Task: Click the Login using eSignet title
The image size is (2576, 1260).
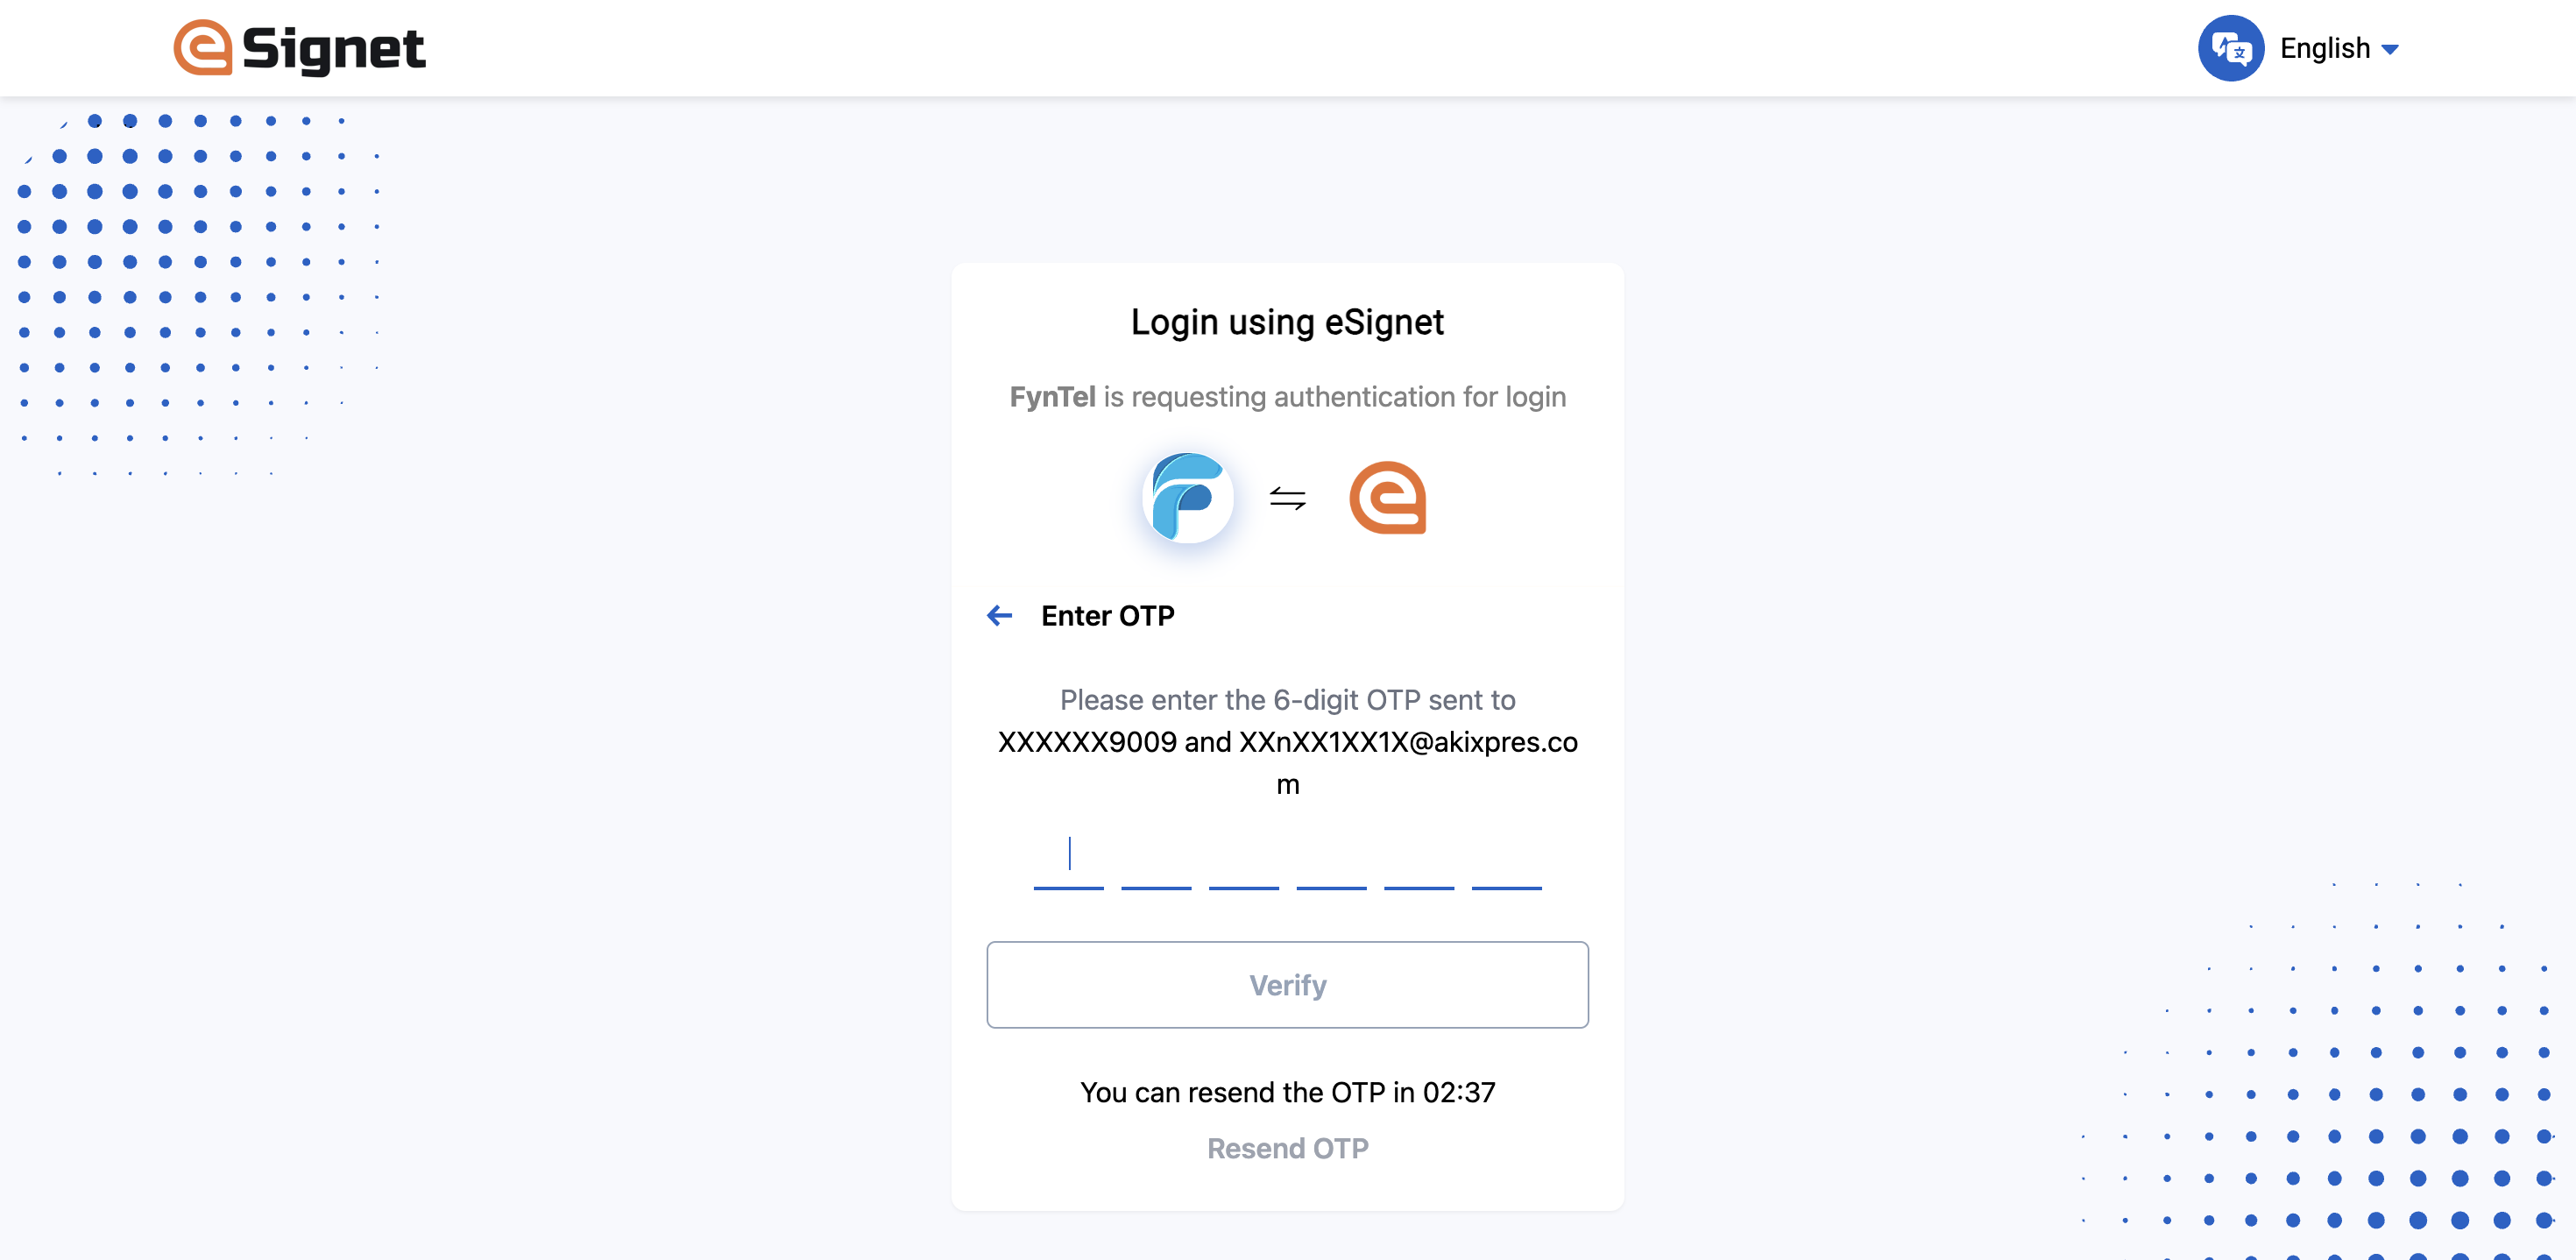Action: [1287, 322]
